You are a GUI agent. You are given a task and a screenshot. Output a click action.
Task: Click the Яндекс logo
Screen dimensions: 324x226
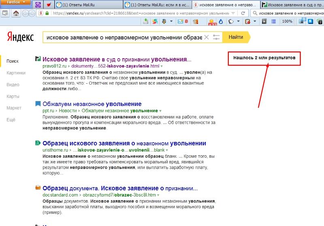point(21,37)
